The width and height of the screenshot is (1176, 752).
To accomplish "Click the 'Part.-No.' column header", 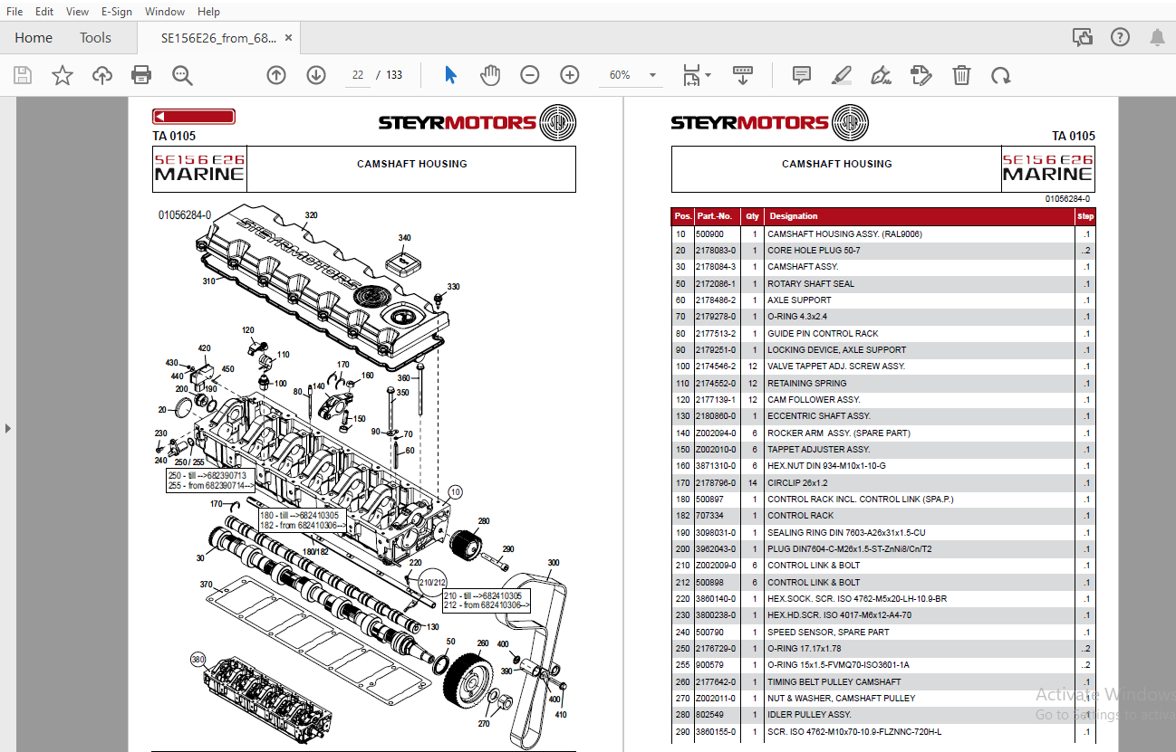I will point(715,216).
